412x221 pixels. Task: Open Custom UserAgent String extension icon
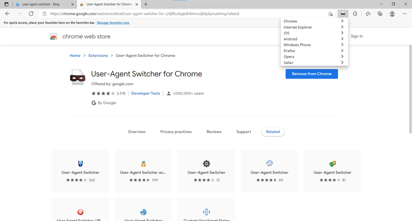coord(206,212)
